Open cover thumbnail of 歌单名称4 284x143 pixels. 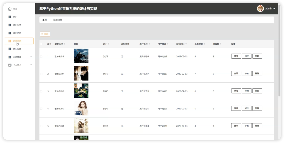pos(81,126)
